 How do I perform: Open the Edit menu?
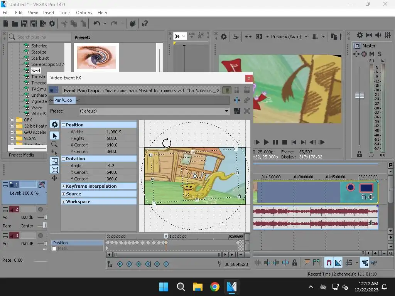tap(19, 13)
